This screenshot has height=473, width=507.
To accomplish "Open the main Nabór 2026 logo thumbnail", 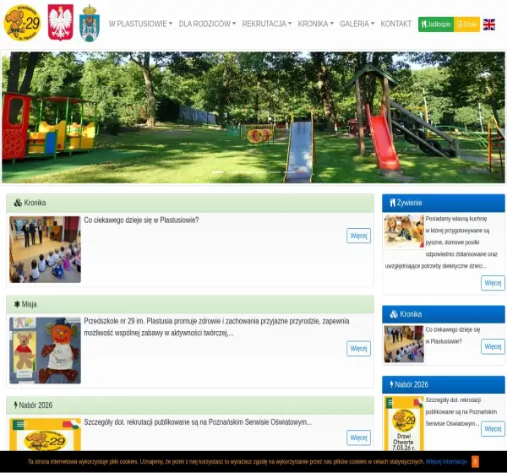I will pyautogui.click(x=46, y=434).
